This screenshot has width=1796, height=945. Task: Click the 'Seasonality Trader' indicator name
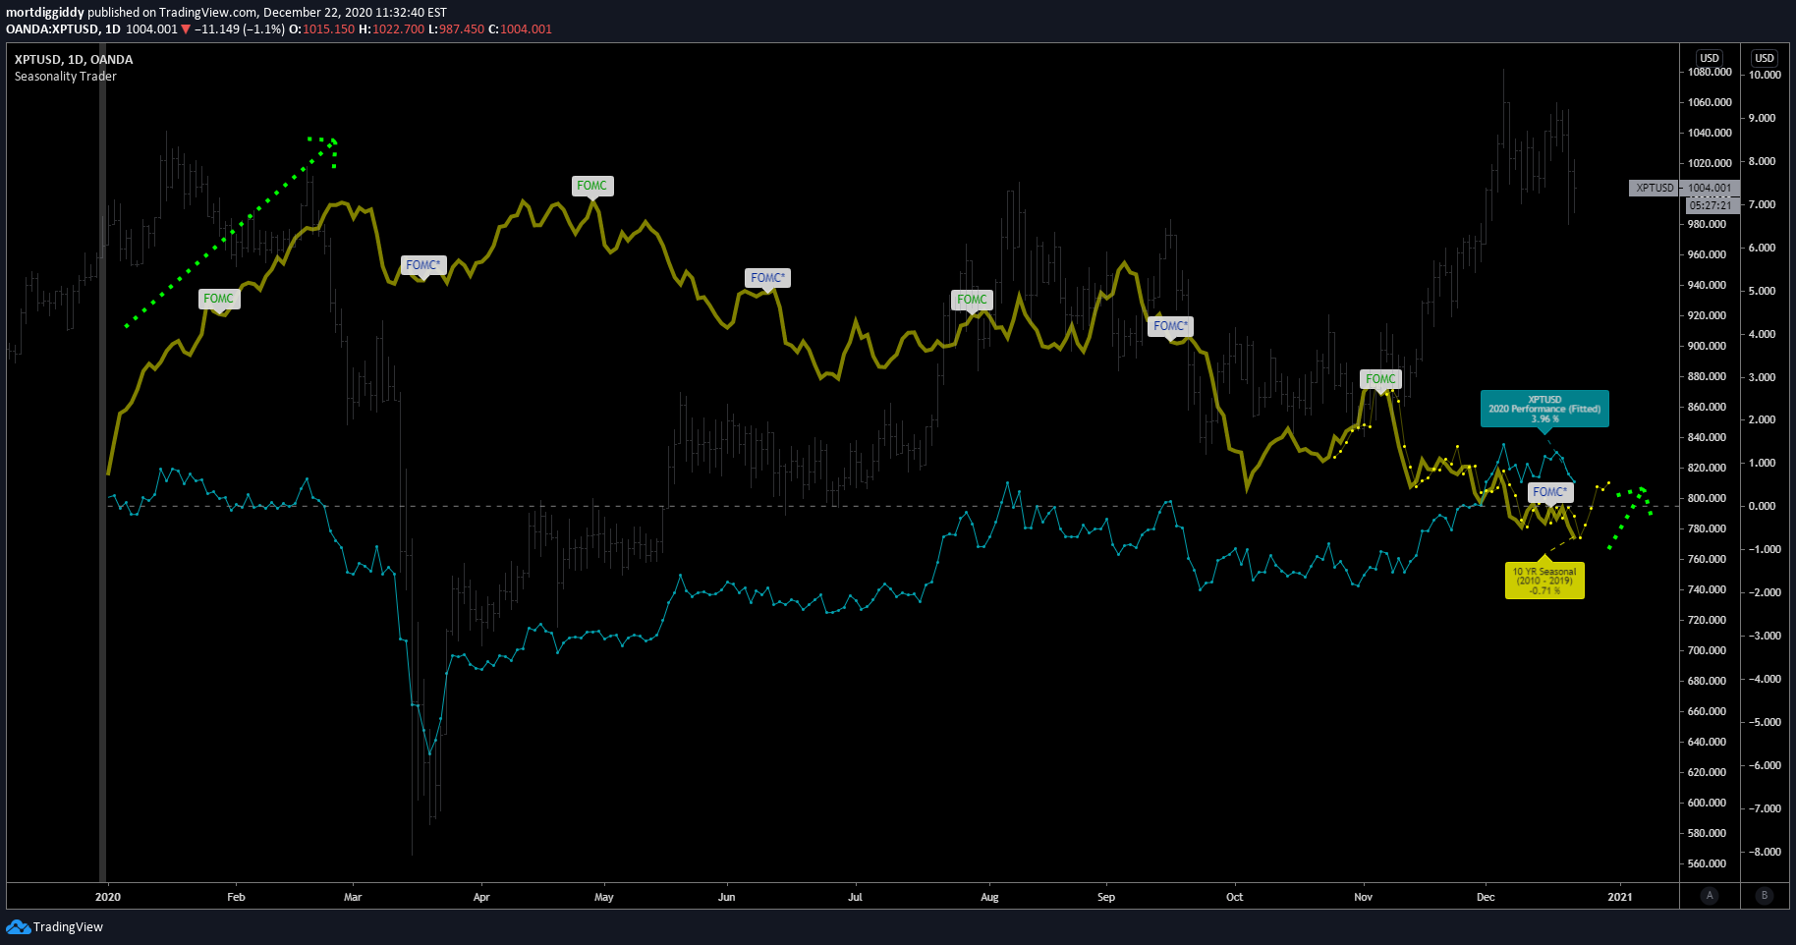(66, 77)
